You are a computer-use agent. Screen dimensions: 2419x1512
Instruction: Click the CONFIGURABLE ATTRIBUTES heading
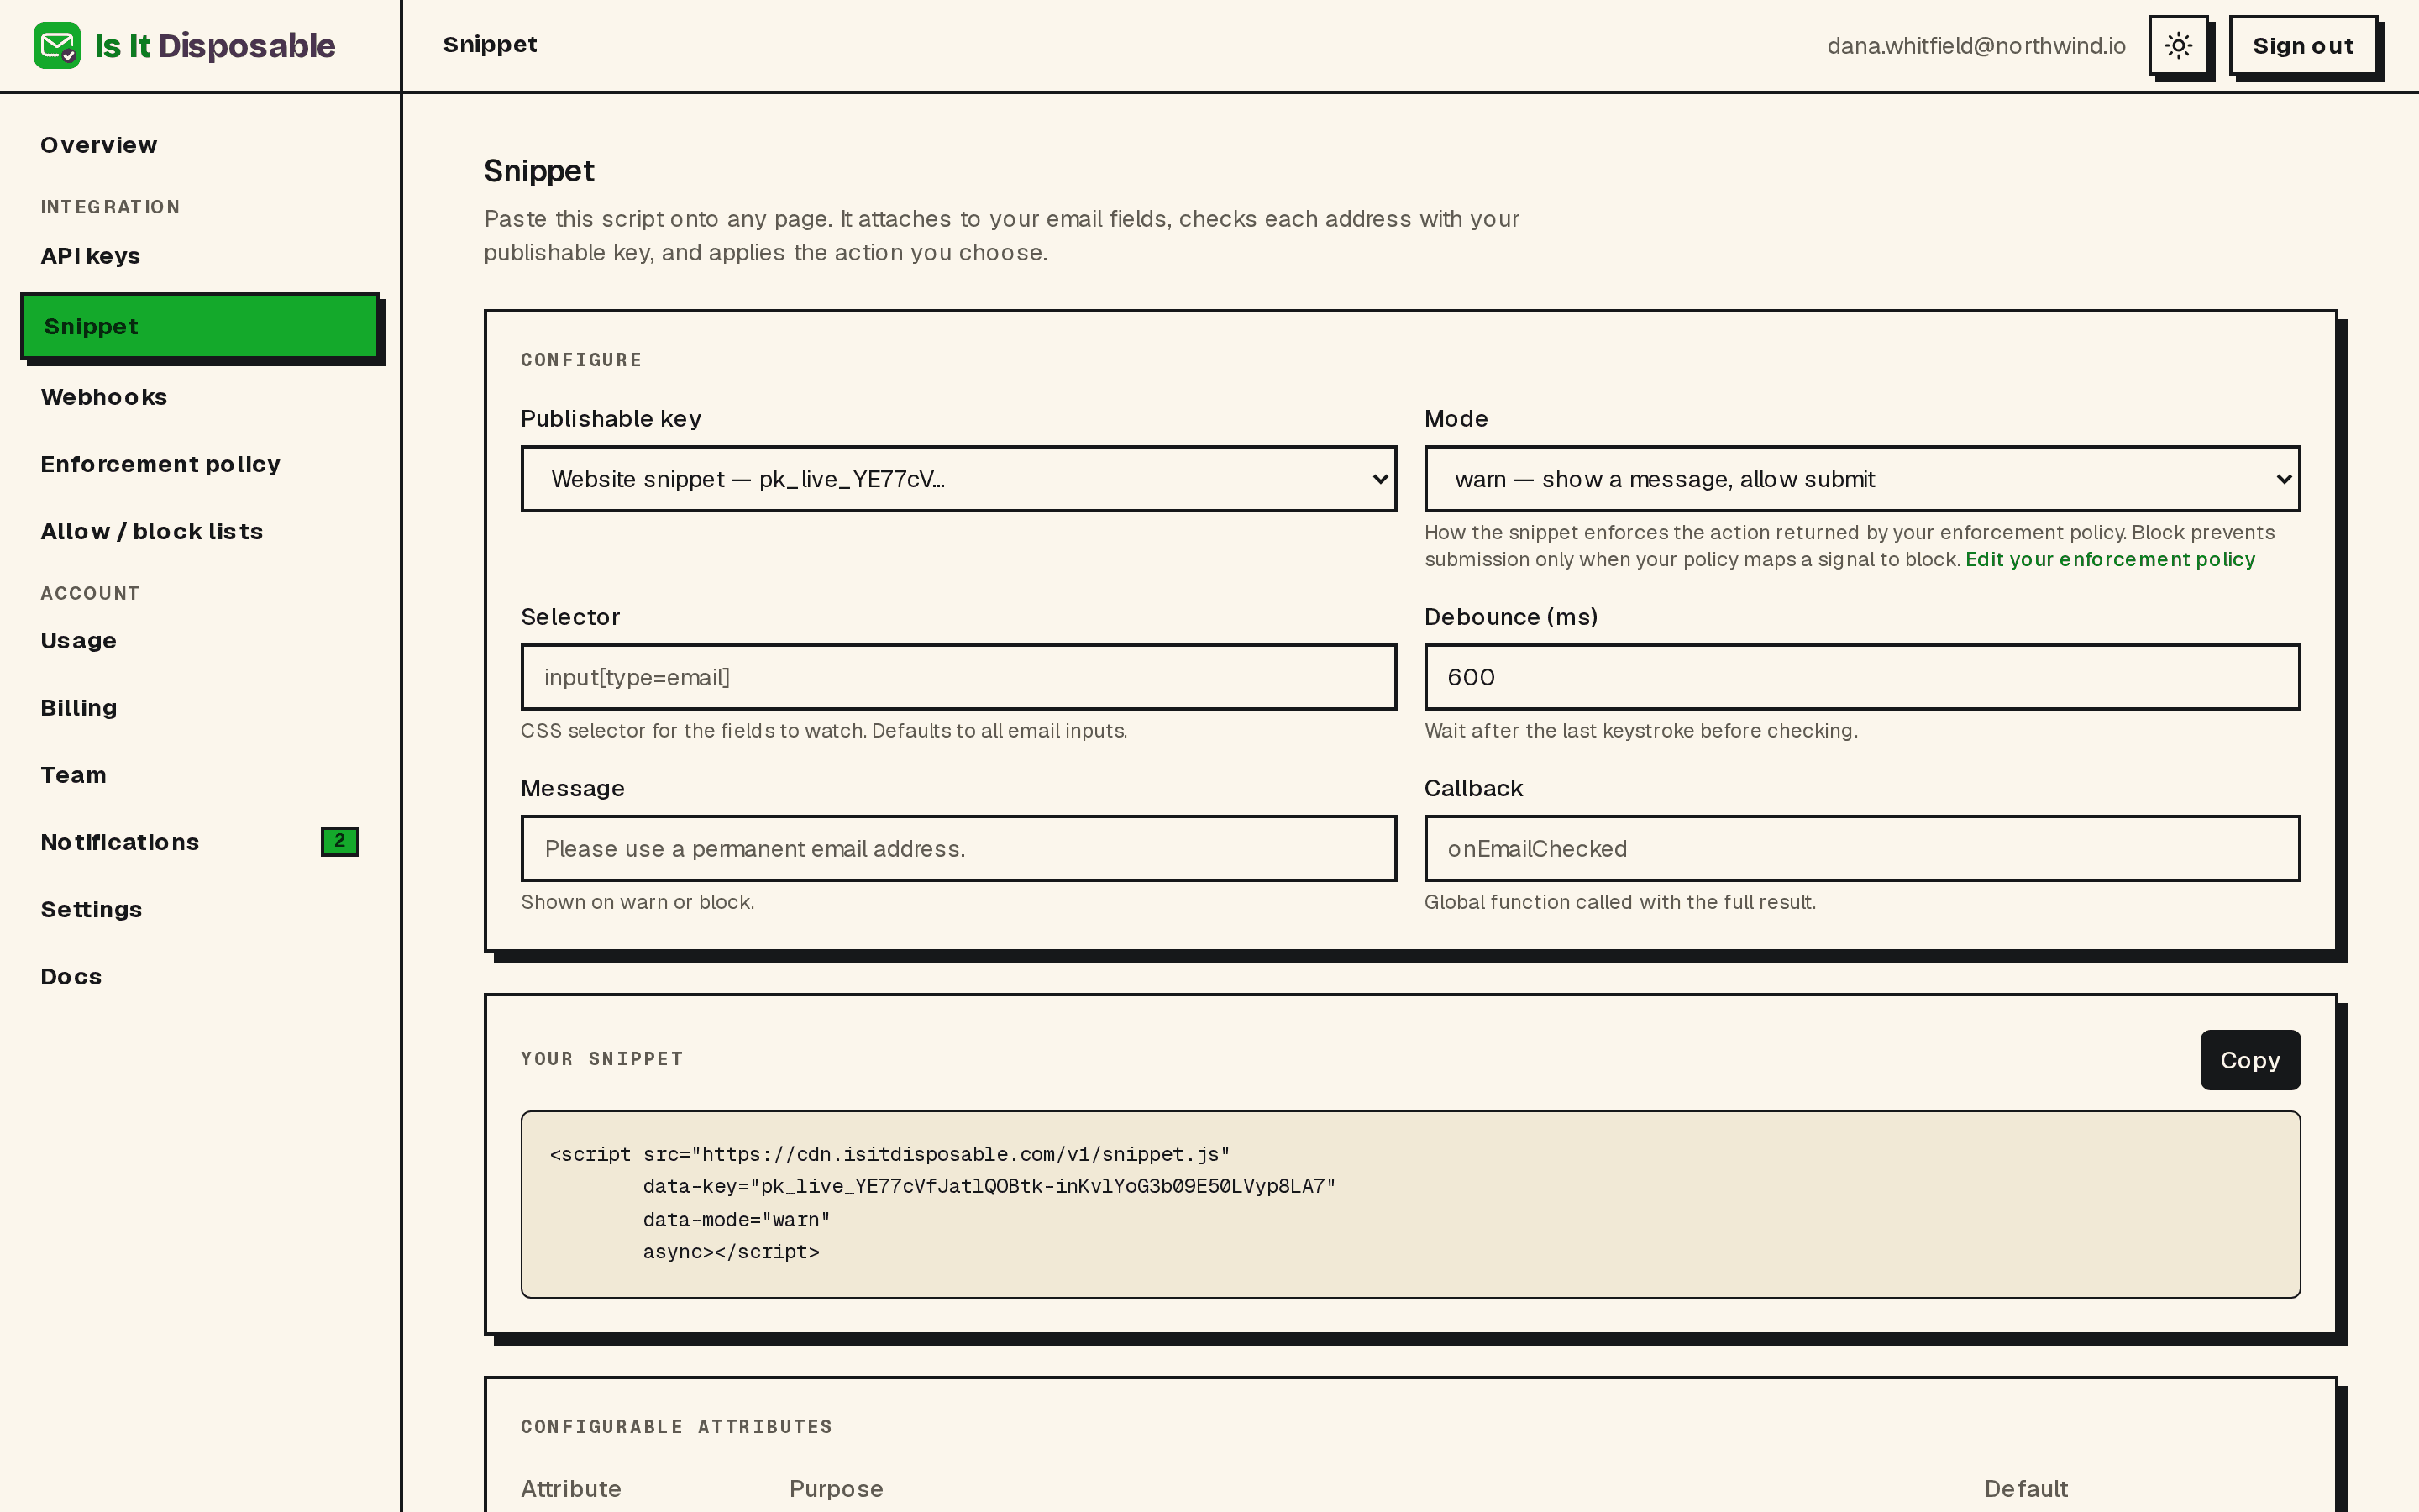[677, 1427]
